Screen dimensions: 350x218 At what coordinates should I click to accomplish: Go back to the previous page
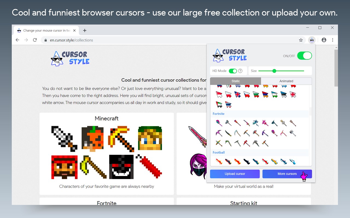pyautogui.click(x=17, y=40)
